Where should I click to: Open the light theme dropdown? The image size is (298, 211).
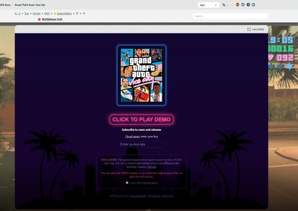[x=208, y=5]
